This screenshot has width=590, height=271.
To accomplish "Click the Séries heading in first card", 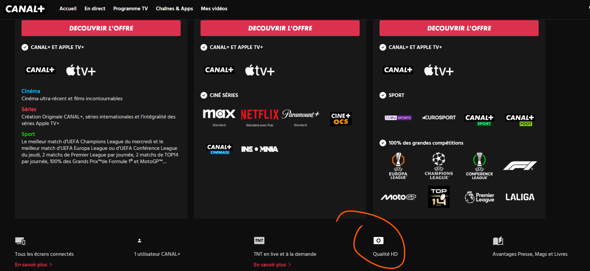I will click(29, 109).
